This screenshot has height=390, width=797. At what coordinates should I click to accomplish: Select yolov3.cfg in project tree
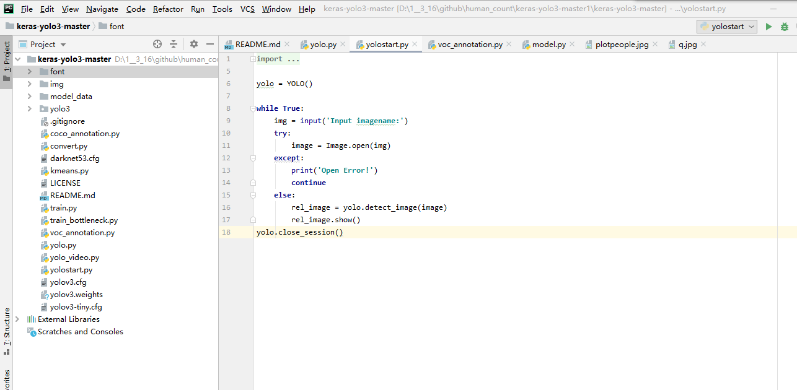coord(63,282)
